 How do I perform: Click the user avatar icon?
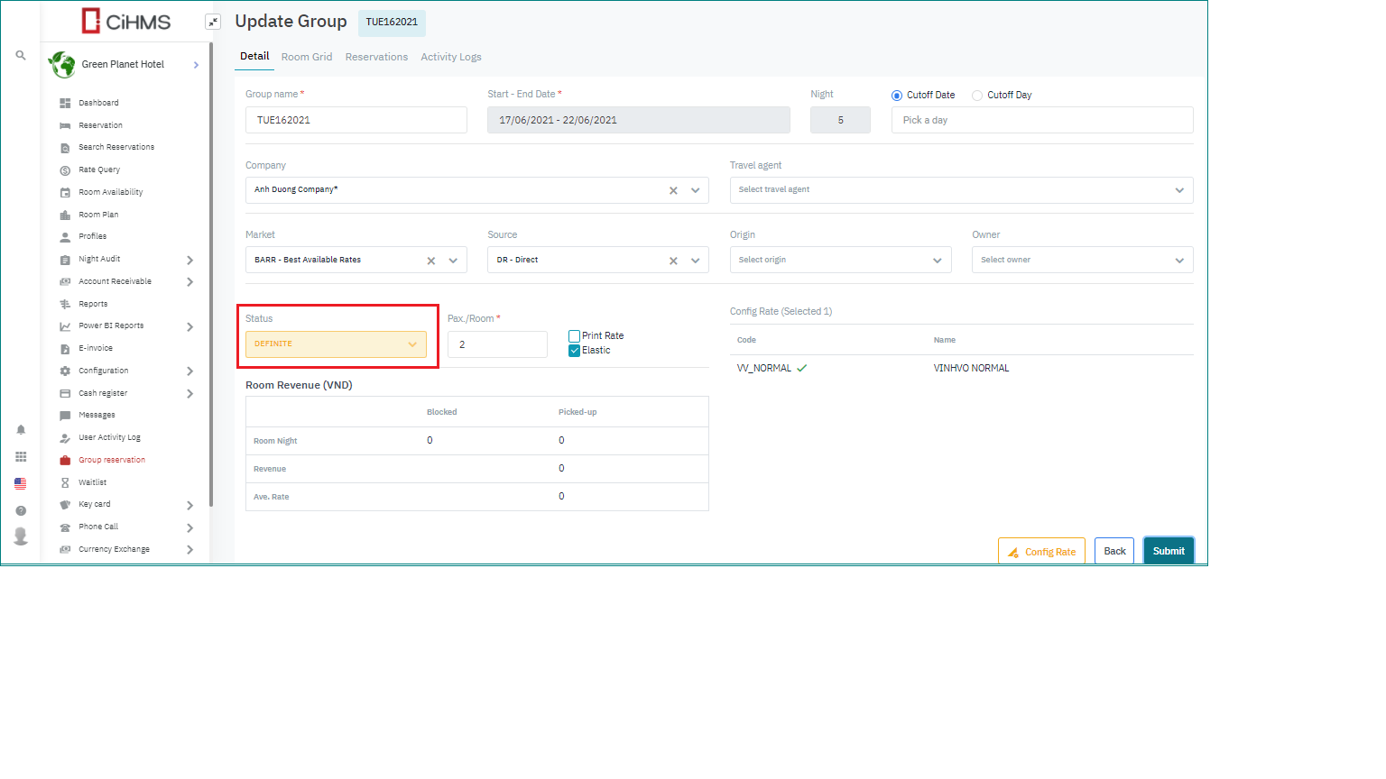21,536
